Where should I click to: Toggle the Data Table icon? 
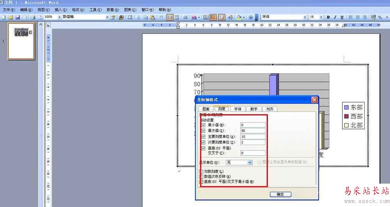pyautogui.click(x=185, y=17)
